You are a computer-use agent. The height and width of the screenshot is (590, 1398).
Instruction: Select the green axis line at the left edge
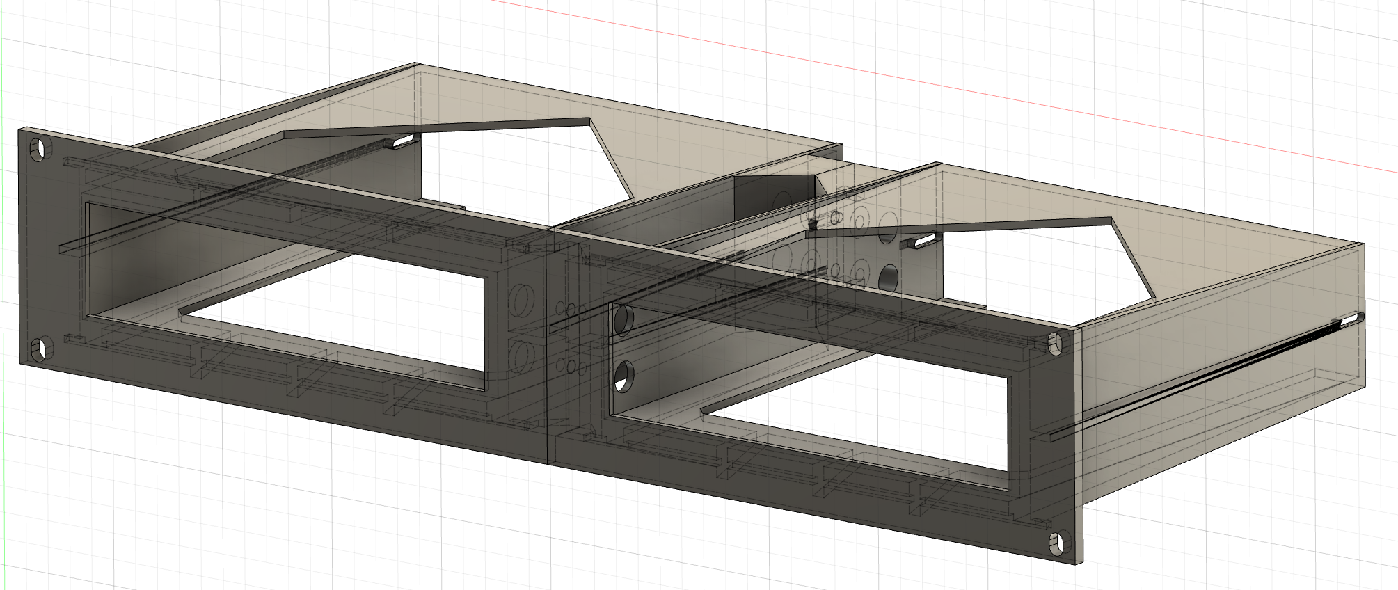[x=1, y=278]
